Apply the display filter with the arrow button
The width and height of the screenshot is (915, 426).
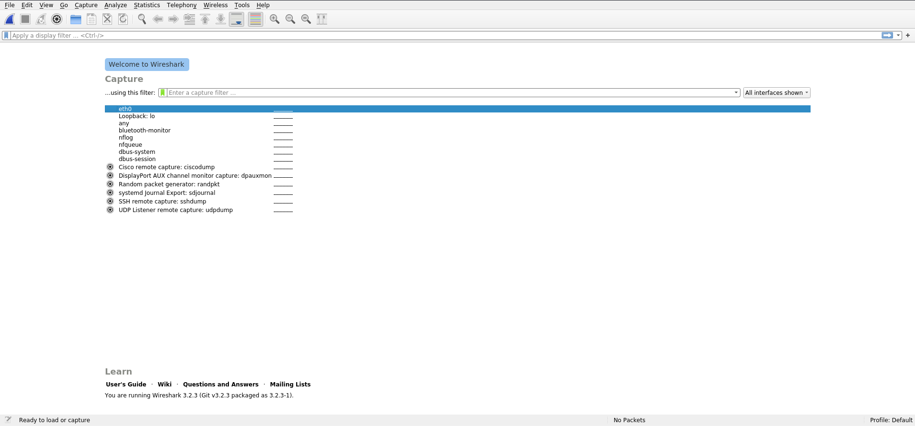point(887,35)
